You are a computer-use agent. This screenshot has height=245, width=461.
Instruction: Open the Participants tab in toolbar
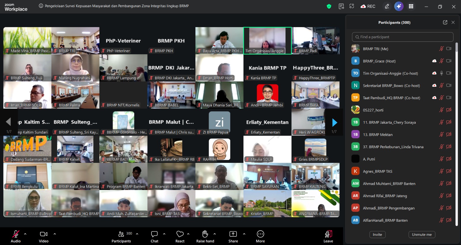pyautogui.click(x=121, y=237)
